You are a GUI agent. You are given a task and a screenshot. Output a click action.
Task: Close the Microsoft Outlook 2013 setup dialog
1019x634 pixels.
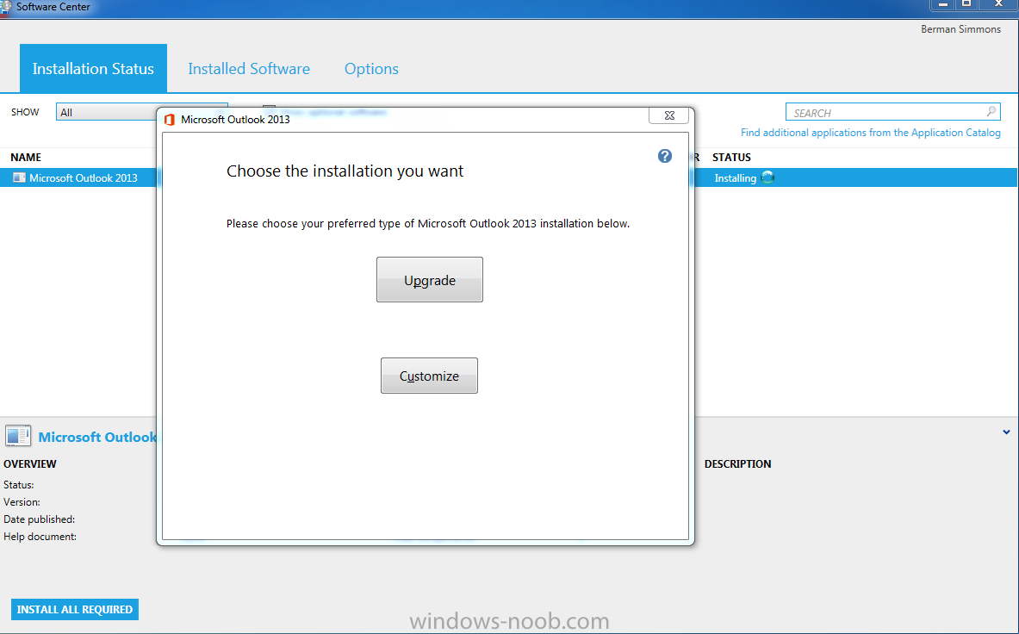tap(668, 115)
